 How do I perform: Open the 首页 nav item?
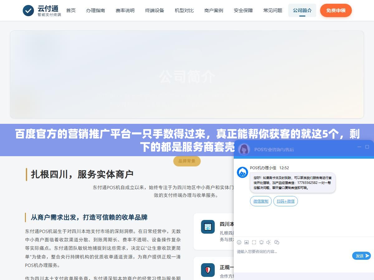pyautogui.click(x=71, y=11)
